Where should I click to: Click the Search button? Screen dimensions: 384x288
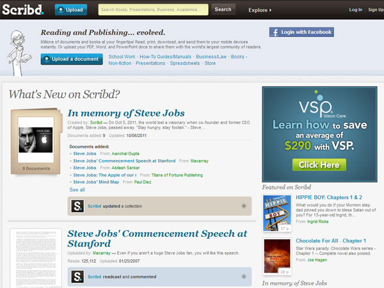point(223,10)
